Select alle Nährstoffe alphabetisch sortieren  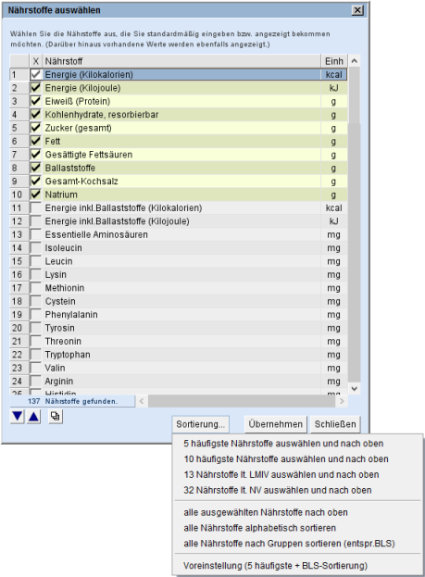[x=260, y=528]
